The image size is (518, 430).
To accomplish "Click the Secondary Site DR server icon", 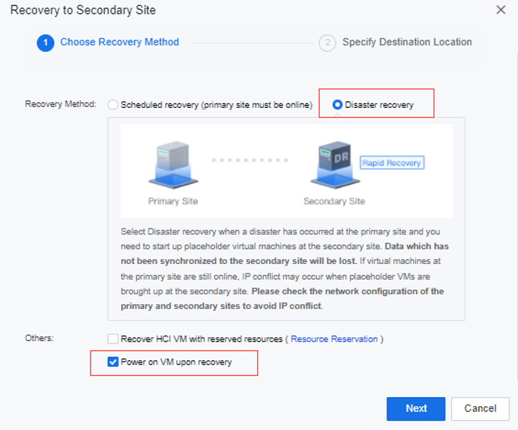I will (x=335, y=165).
